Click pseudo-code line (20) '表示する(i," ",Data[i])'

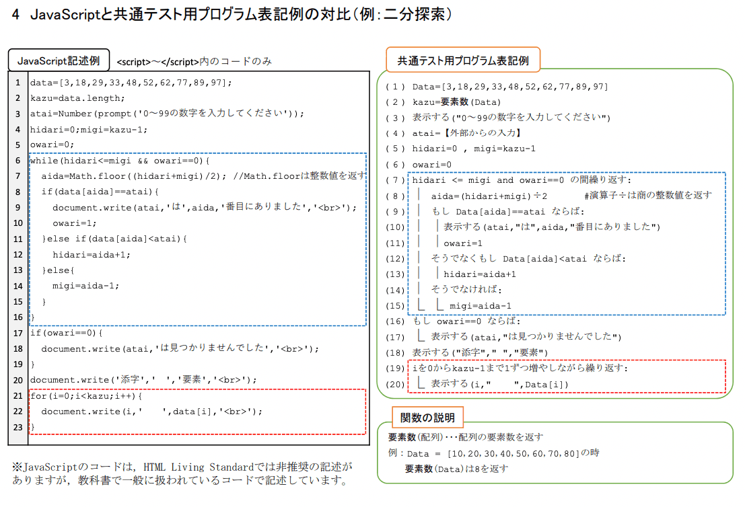point(499,384)
